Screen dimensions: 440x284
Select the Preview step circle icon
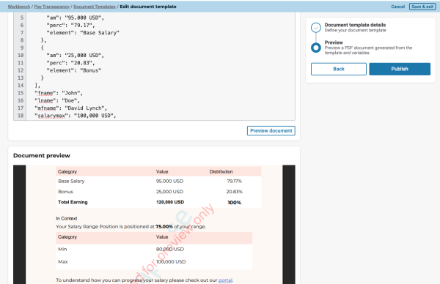pyautogui.click(x=316, y=48)
